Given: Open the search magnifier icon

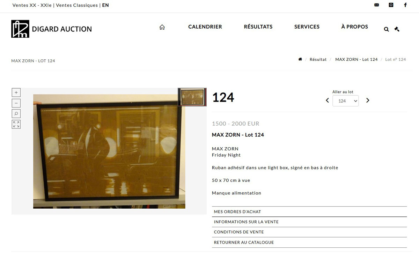Looking at the screenshot, I should [386, 29].
